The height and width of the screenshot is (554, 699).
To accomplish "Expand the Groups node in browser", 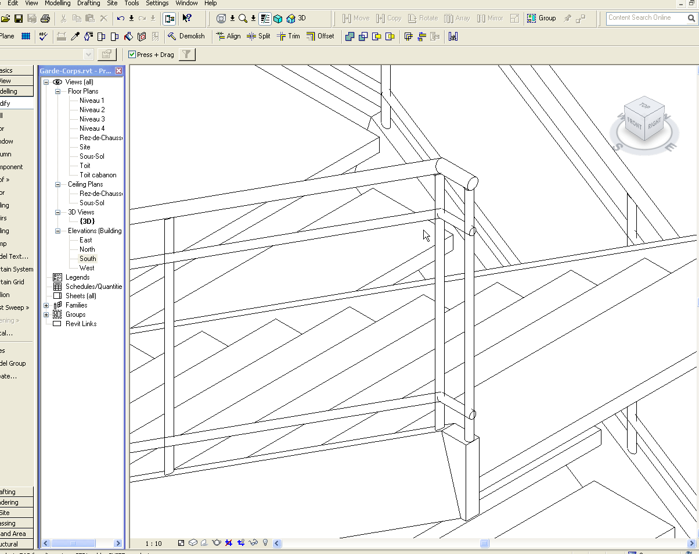I will (46, 314).
